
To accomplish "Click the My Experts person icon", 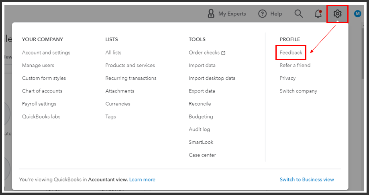I will [211, 14].
